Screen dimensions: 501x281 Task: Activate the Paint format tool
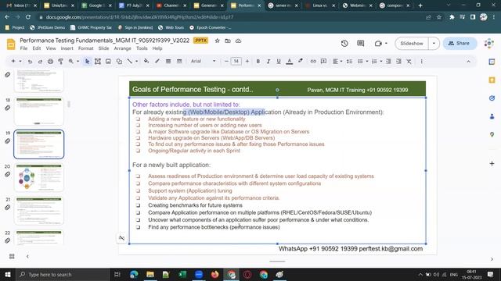[60, 61]
